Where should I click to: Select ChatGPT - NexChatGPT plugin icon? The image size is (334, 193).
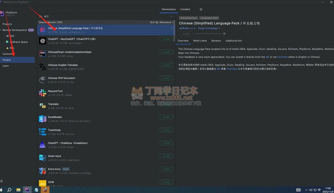point(43,41)
